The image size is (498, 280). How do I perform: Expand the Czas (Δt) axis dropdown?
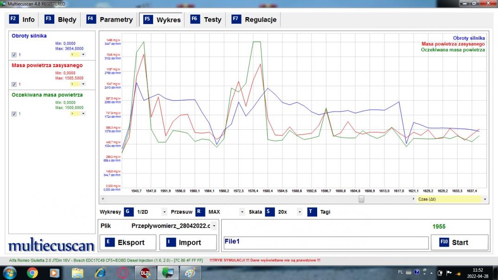pyautogui.click(x=485, y=199)
